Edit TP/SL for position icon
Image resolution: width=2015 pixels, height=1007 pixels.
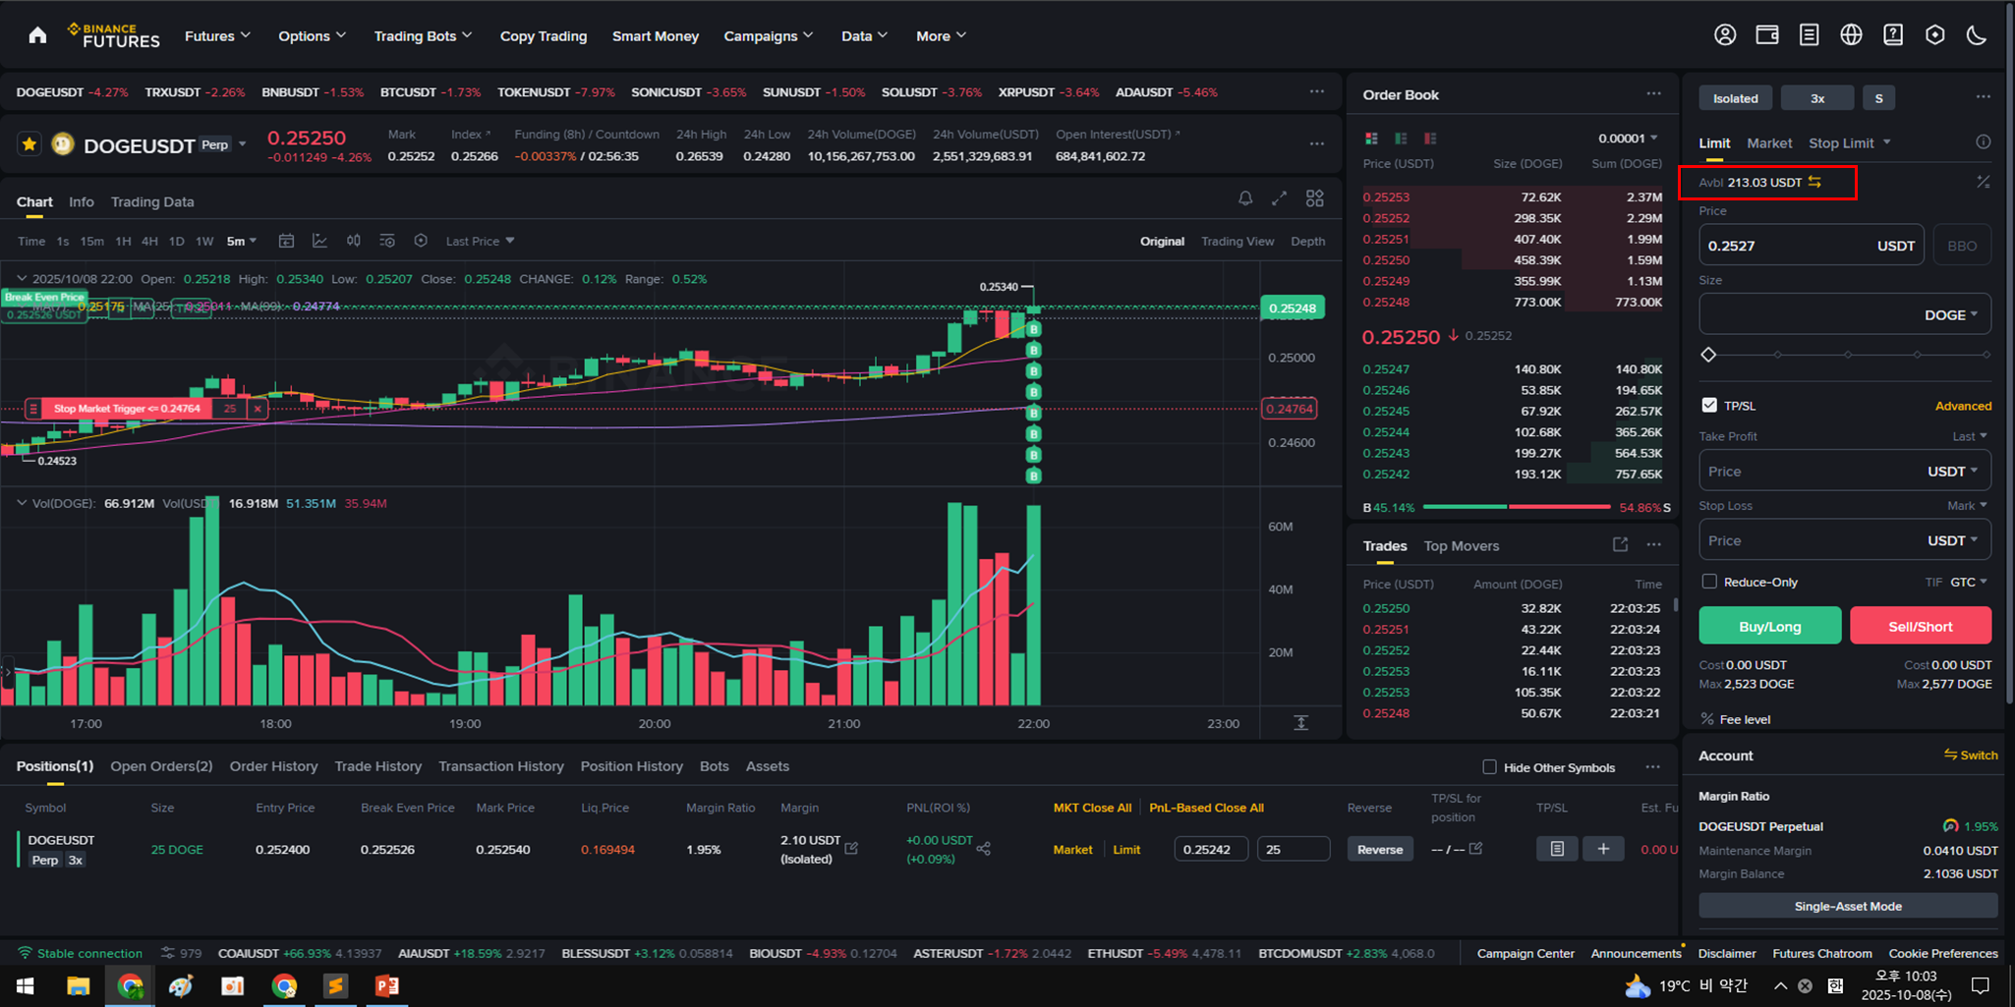(1475, 848)
